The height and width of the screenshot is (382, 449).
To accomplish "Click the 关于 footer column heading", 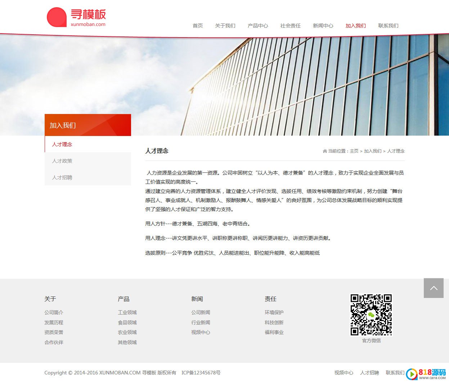I will (50, 299).
